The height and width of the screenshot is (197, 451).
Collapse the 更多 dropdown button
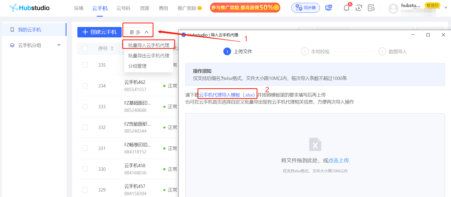click(x=139, y=32)
